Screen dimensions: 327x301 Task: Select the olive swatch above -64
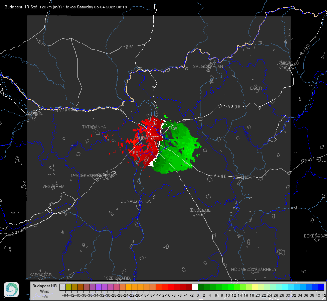point(68,287)
